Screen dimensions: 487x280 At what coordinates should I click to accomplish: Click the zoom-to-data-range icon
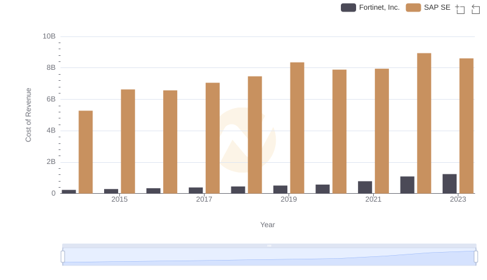(x=460, y=9)
